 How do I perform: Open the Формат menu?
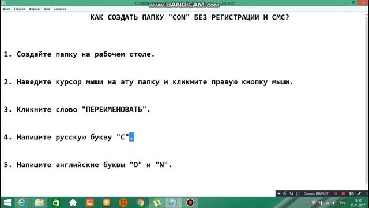pos(35,9)
